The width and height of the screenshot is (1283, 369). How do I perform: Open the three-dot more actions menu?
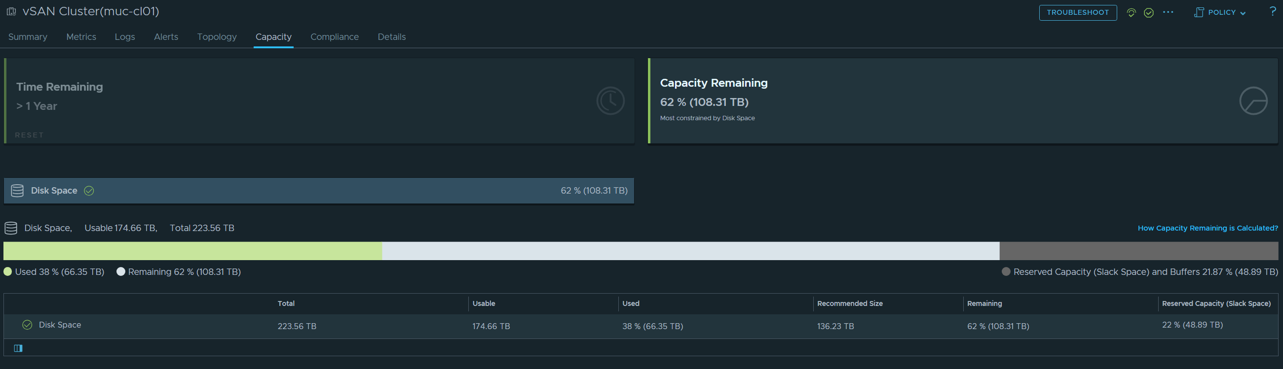pyautogui.click(x=1168, y=12)
